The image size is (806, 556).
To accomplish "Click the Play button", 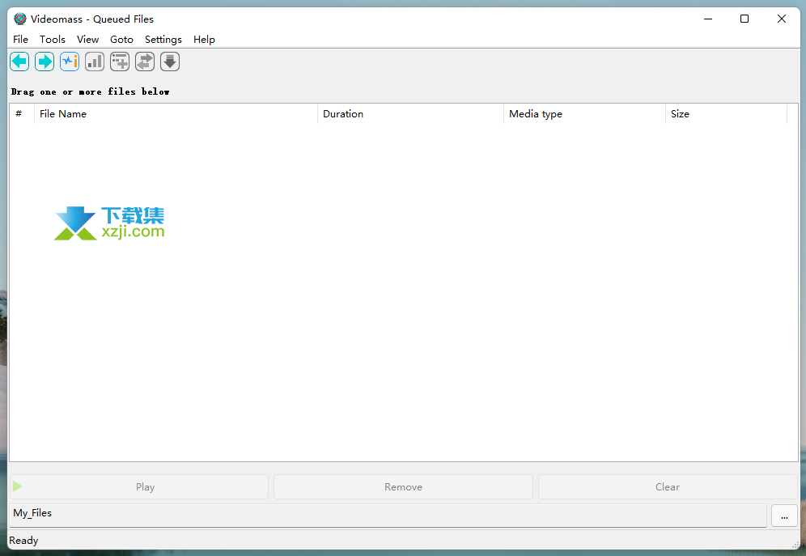I will pos(139,486).
